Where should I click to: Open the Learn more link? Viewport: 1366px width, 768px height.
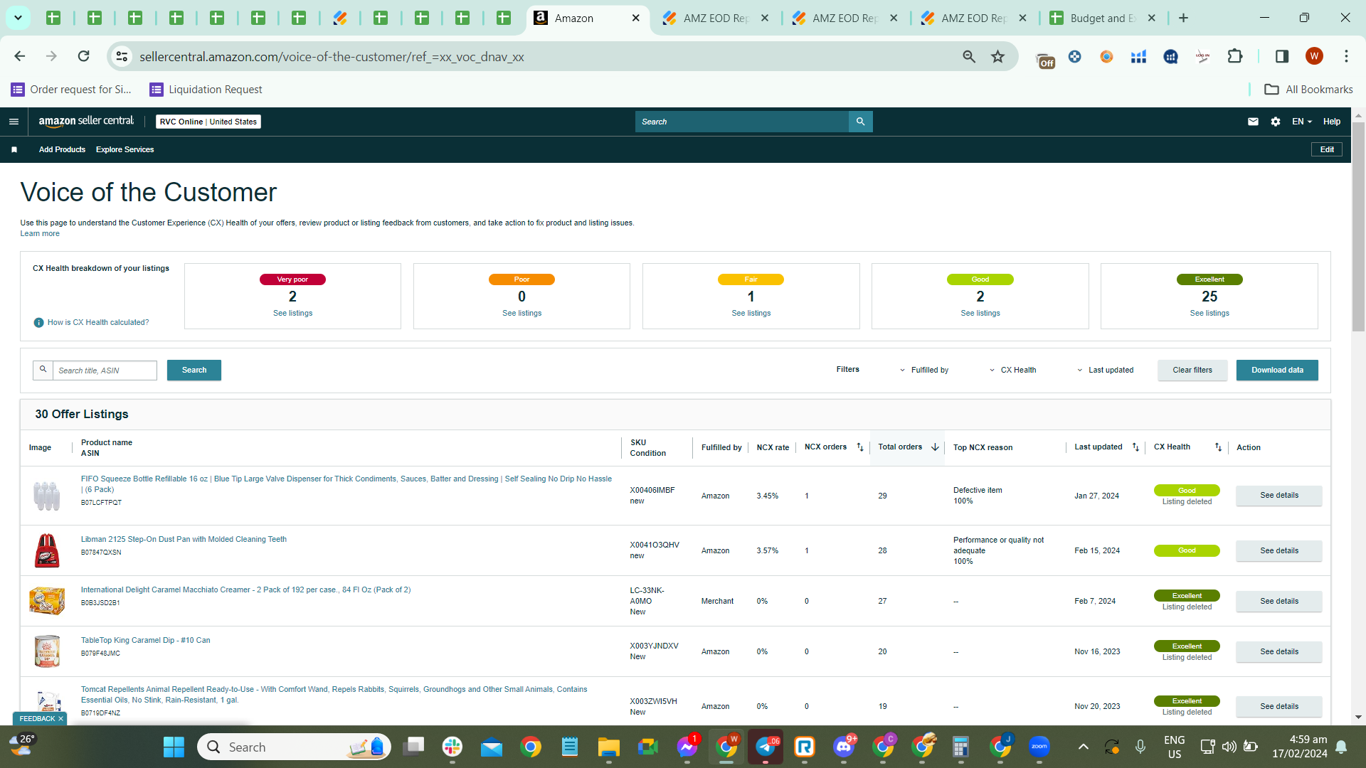click(40, 234)
